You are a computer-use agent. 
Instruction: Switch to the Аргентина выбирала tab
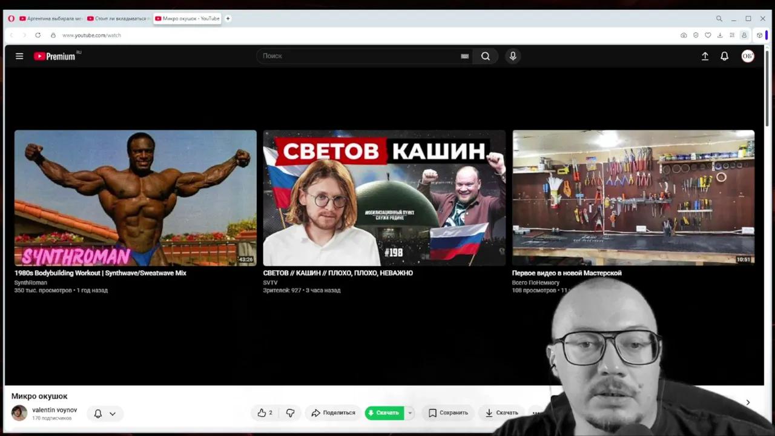[x=50, y=19]
